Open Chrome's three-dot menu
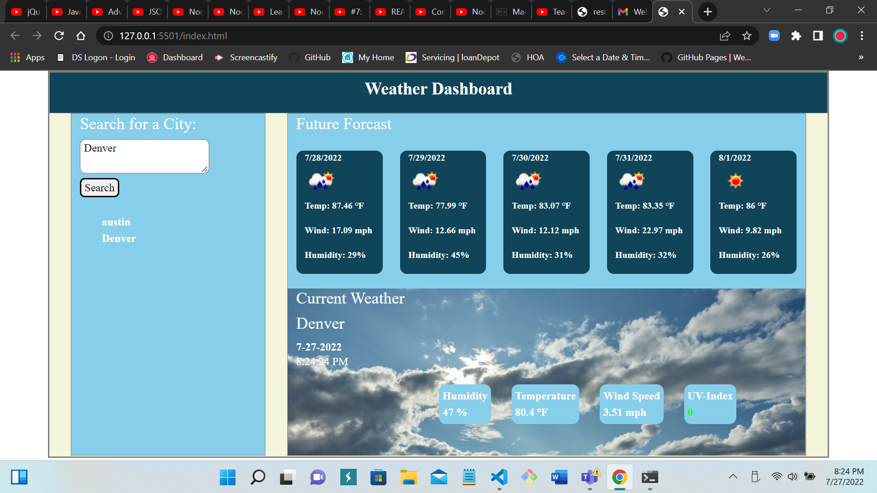 [861, 36]
